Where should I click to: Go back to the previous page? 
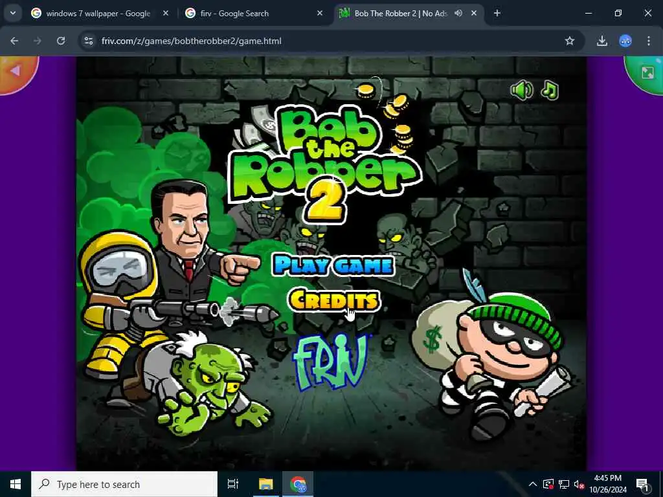coord(14,41)
